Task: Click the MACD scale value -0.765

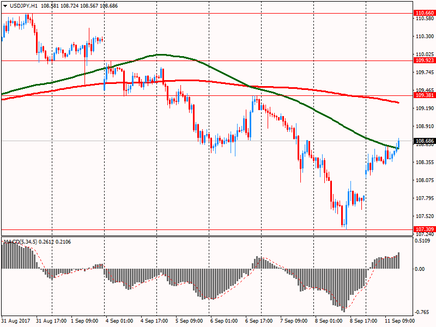Action: [x=422, y=312]
